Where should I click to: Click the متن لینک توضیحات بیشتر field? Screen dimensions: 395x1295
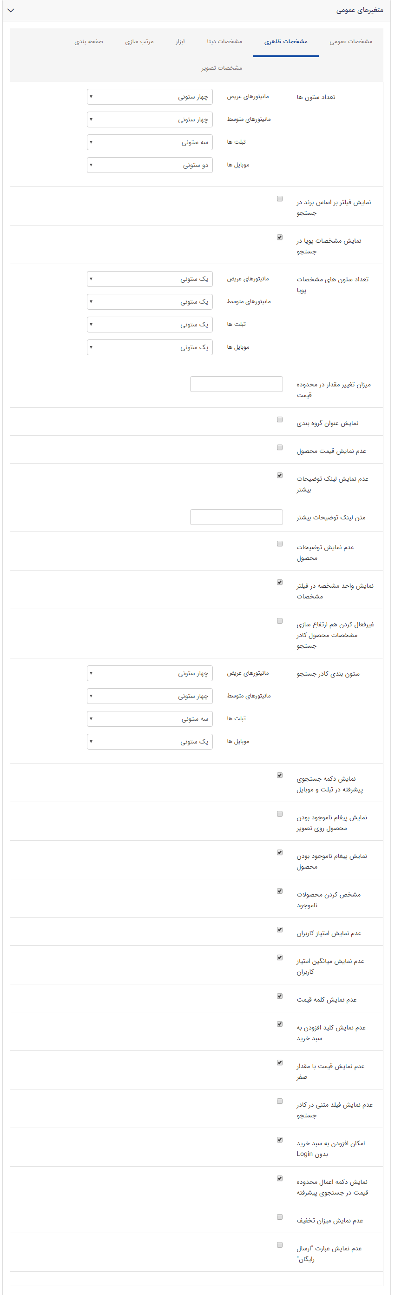(236, 517)
